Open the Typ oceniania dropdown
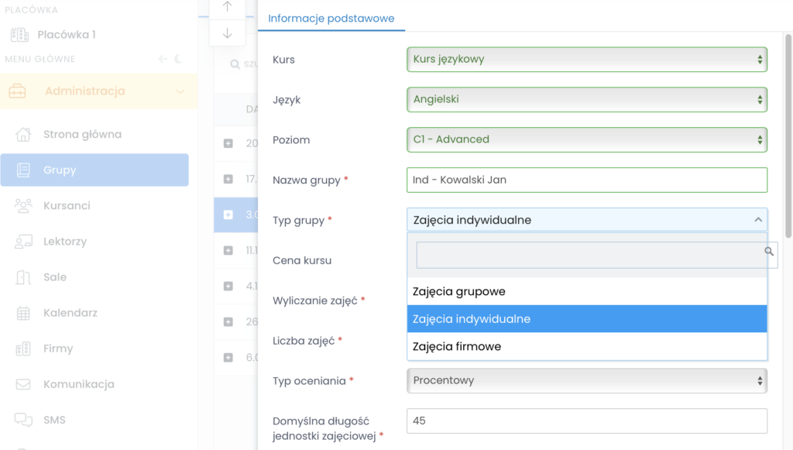 coord(587,381)
